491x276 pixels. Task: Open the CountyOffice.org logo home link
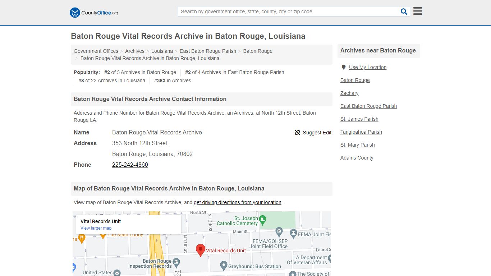click(94, 13)
